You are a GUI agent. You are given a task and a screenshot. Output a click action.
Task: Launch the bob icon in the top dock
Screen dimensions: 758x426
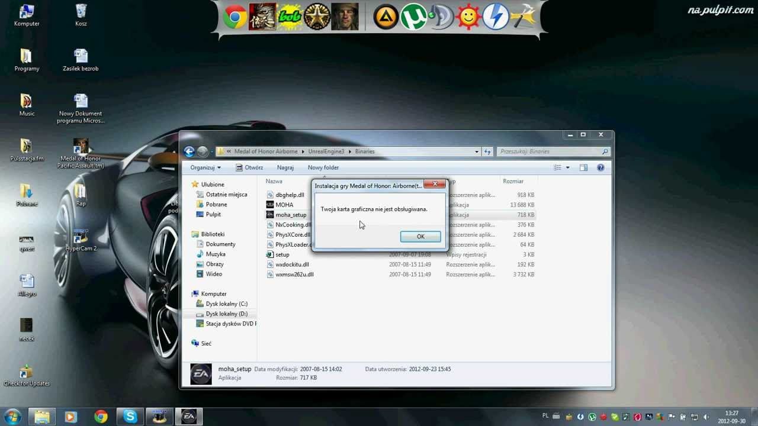pos(290,17)
